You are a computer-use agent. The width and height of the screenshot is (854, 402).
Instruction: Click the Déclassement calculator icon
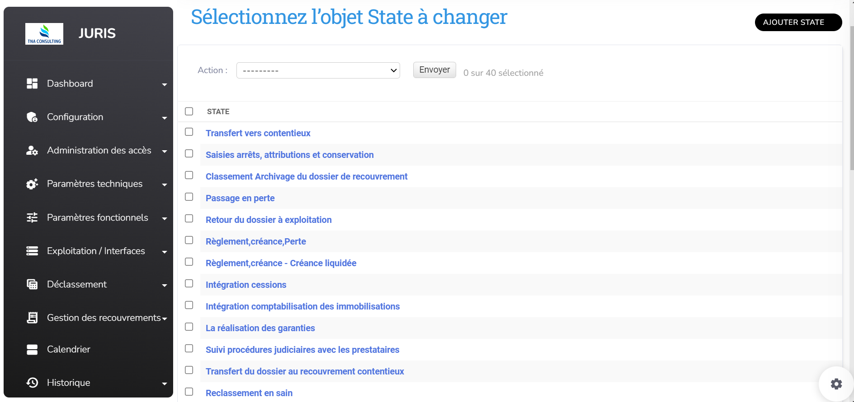click(32, 284)
